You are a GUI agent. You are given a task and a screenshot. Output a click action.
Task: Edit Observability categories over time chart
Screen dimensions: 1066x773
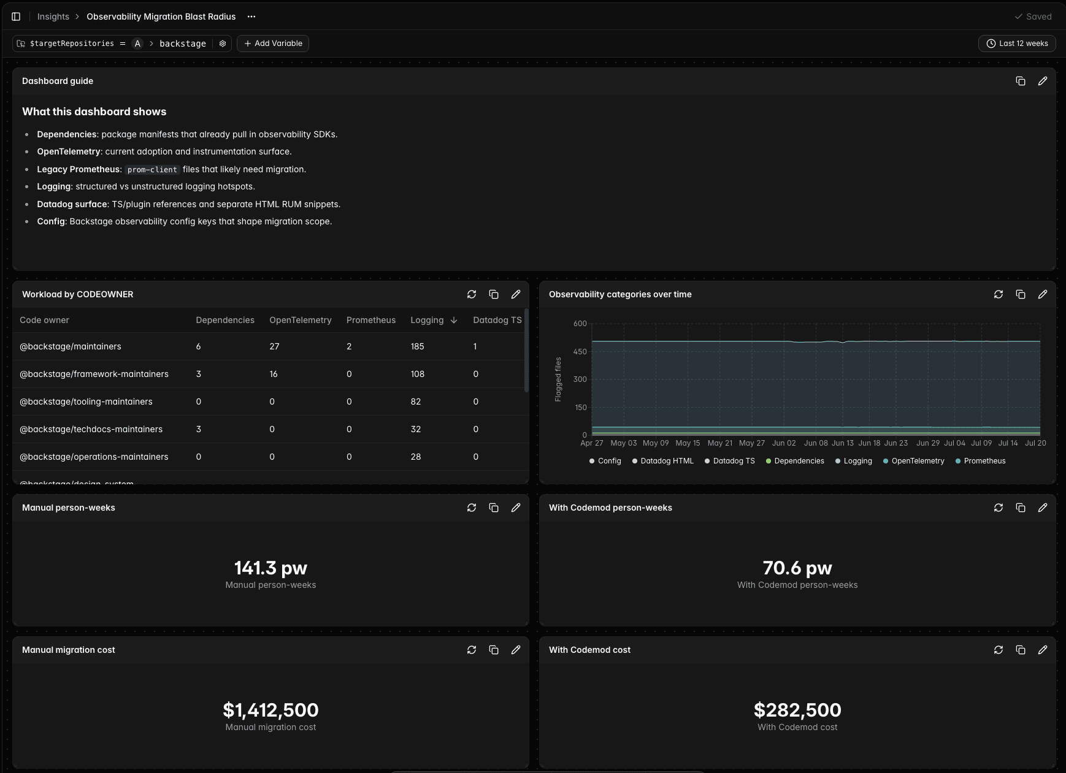pos(1043,294)
